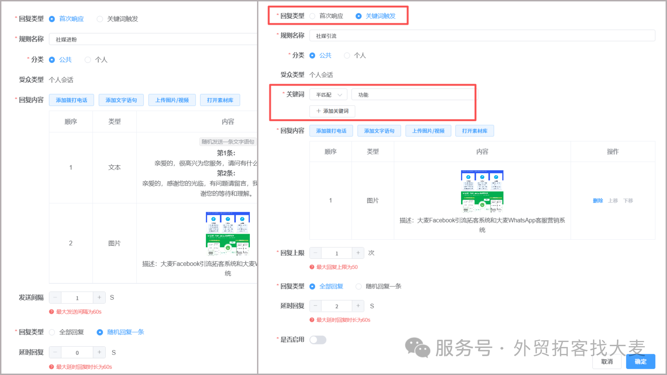Click 打开素材库 in left panel
Viewport: 667px width, 375px height.
point(220,100)
